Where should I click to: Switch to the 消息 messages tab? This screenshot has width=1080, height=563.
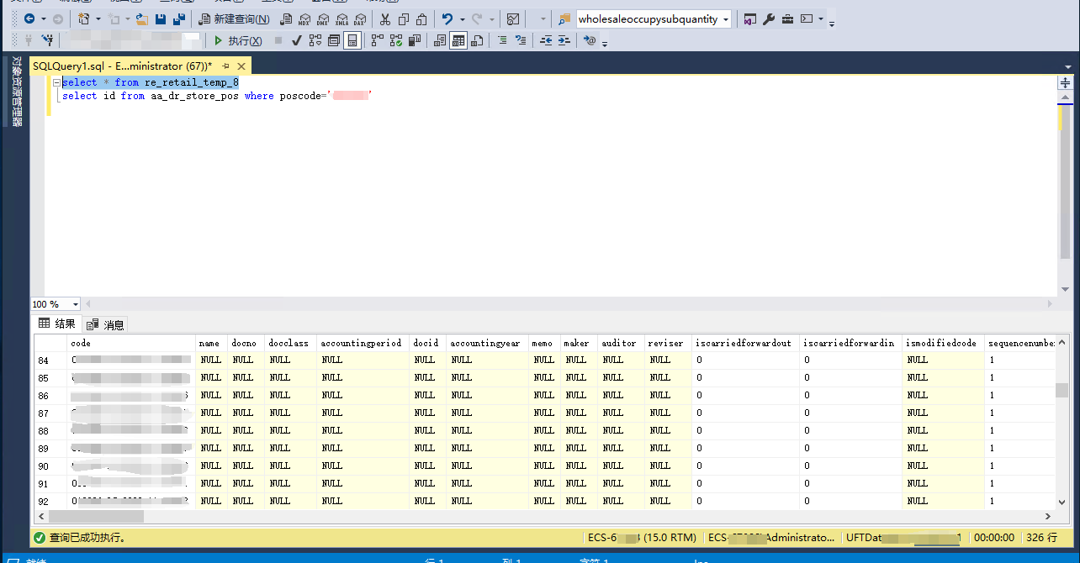106,324
